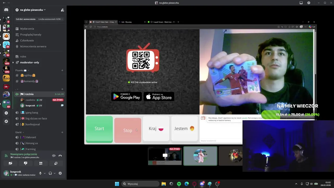Disconnect from the voice call

[60, 156]
